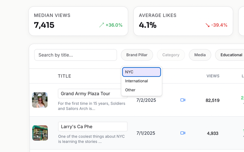Focus the Search by title field
Screen dimensions: 244x152
[x=76, y=55]
